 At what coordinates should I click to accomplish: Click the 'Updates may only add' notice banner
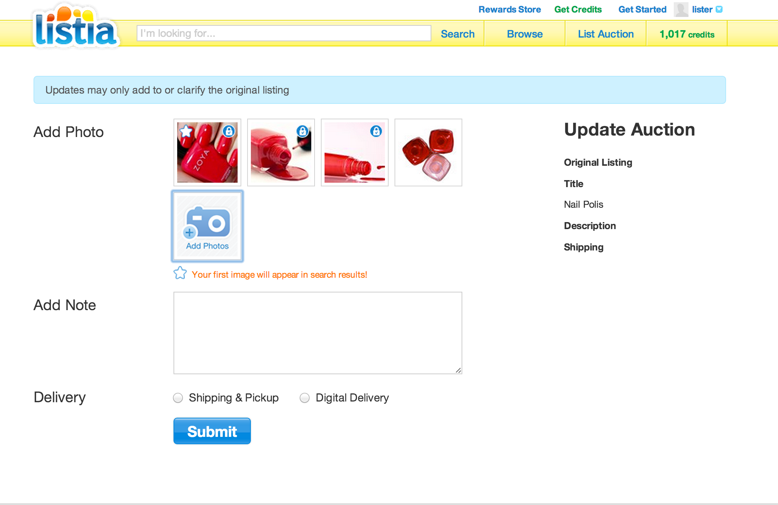click(x=380, y=90)
